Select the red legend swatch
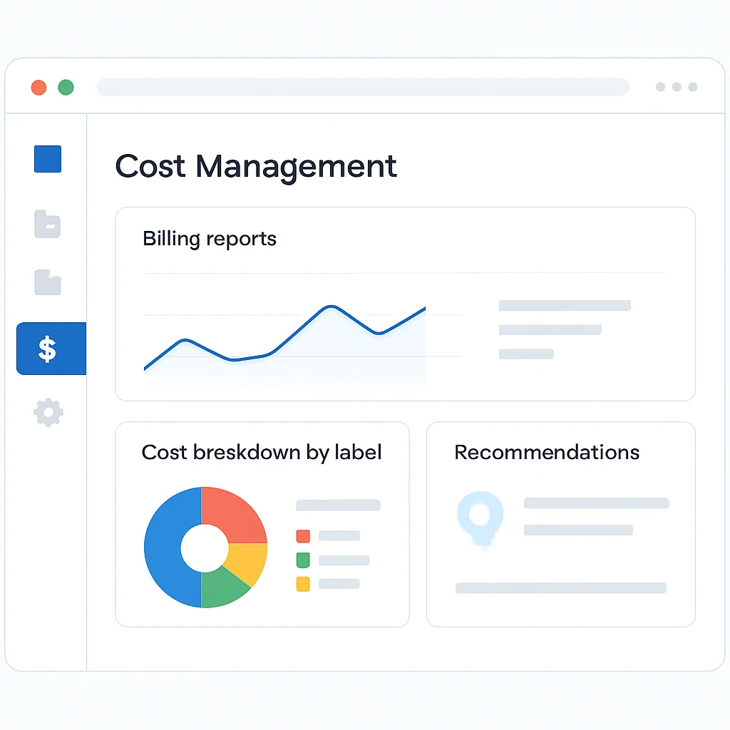Screen dimensions: 730x730 [x=303, y=536]
